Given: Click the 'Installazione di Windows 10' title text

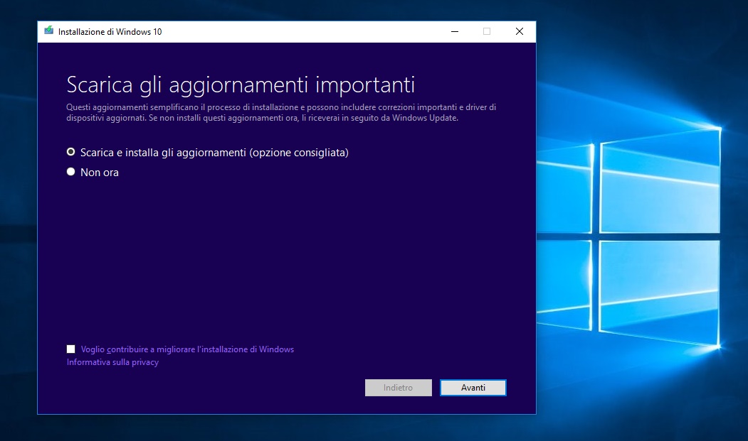Looking at the screenshot, I should [x=110, y=32].
